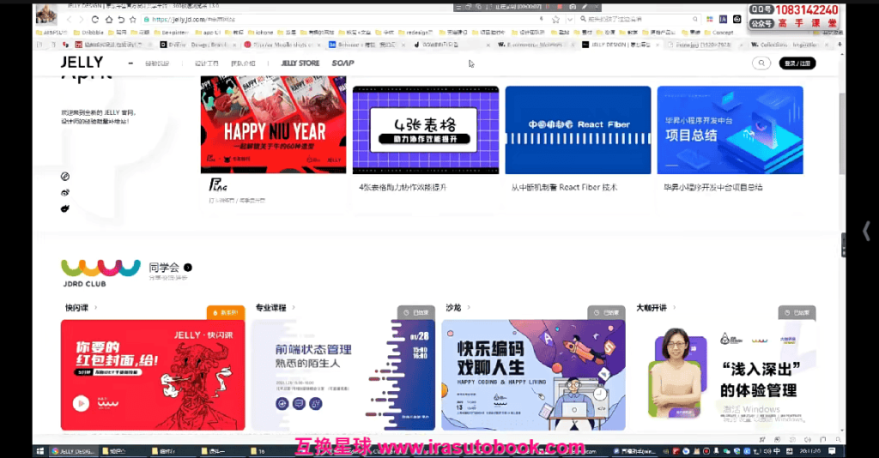Viewport: 879px width, 458px height.
Task: Click the taskbar clock
Action: [809, 451]
